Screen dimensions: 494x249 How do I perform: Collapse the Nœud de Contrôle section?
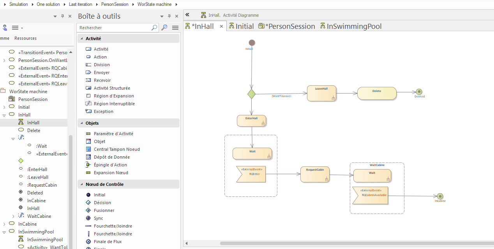[81, 184]
